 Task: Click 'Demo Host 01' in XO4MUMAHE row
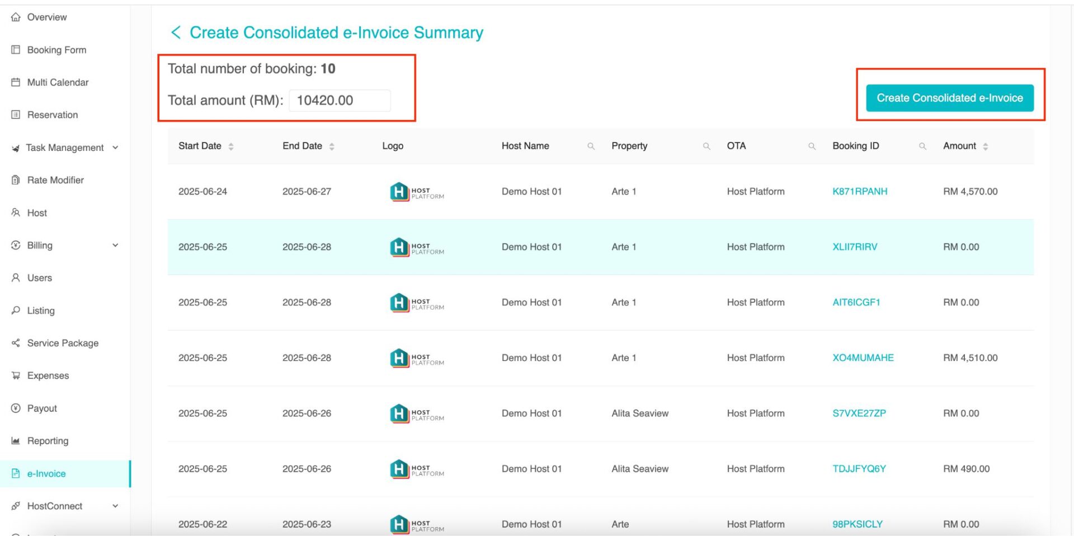[531, 358]
